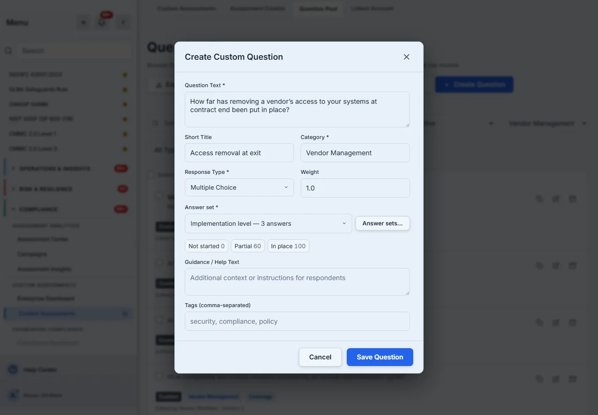Click the "Tags (comma-separated)" label

(x=218, y=305)
